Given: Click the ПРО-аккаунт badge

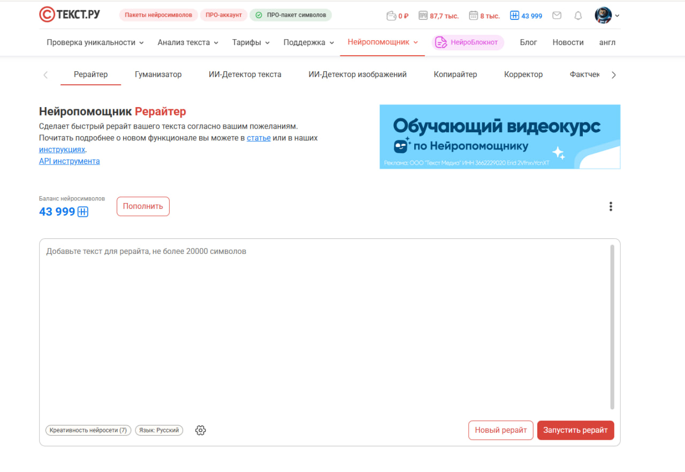Looking at the screenshot, I should pos(224,15).
